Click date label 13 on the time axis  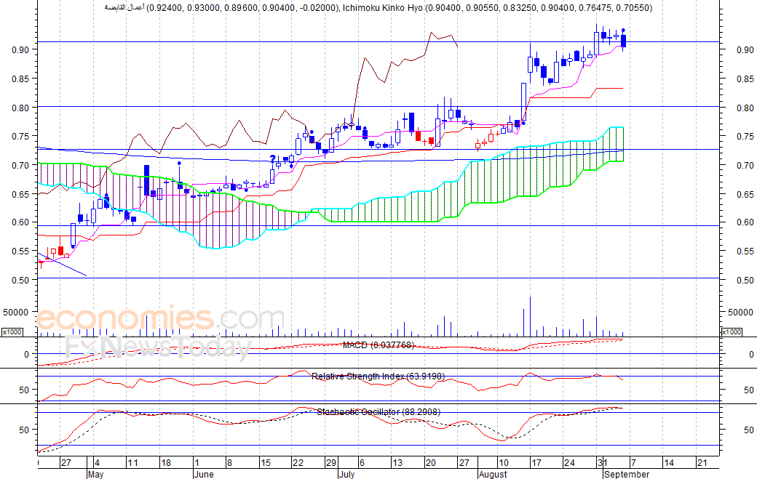click(x=397, y=463)
